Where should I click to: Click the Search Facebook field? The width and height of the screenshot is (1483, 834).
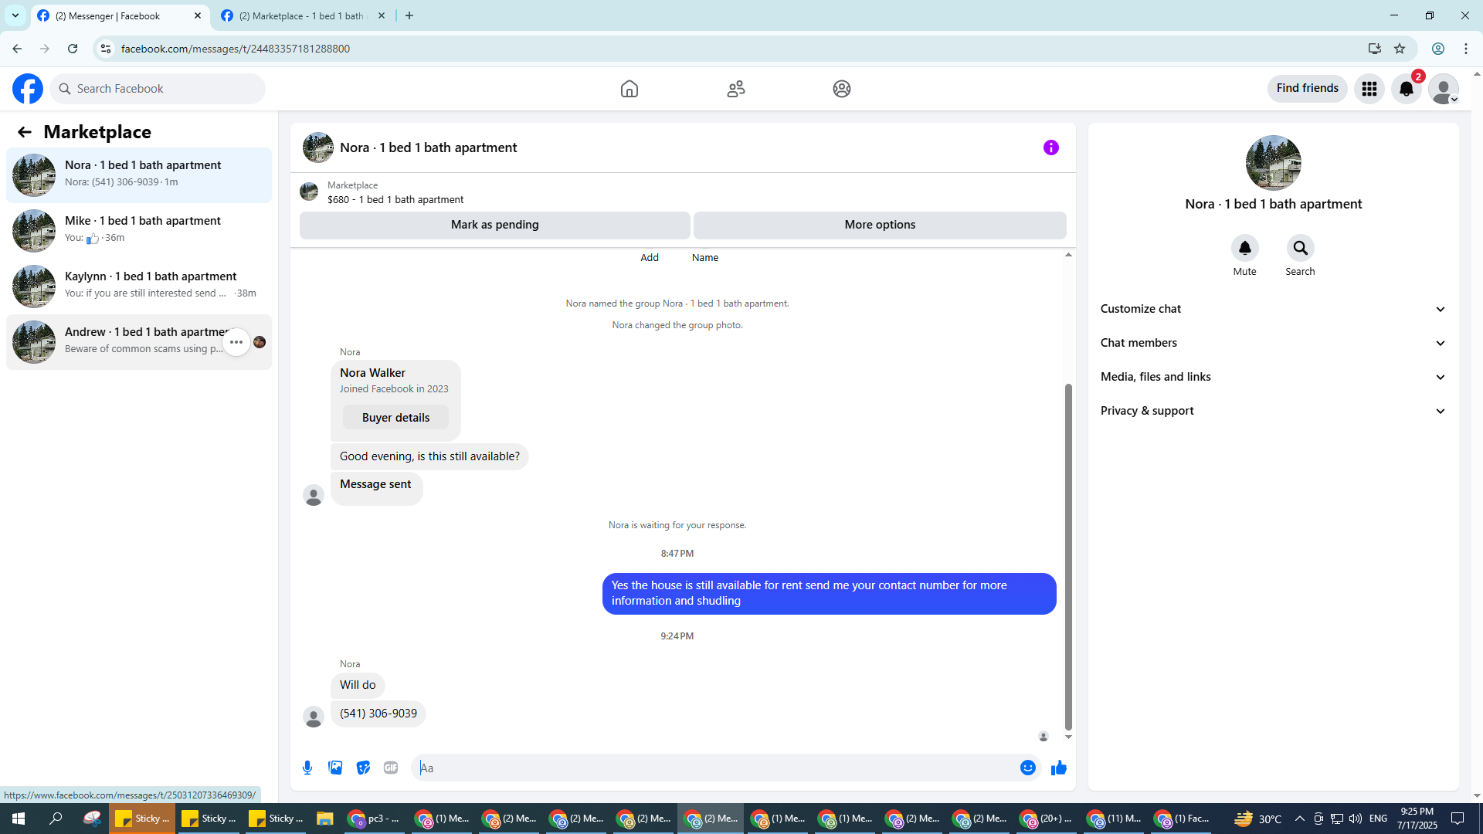[158, 89]
